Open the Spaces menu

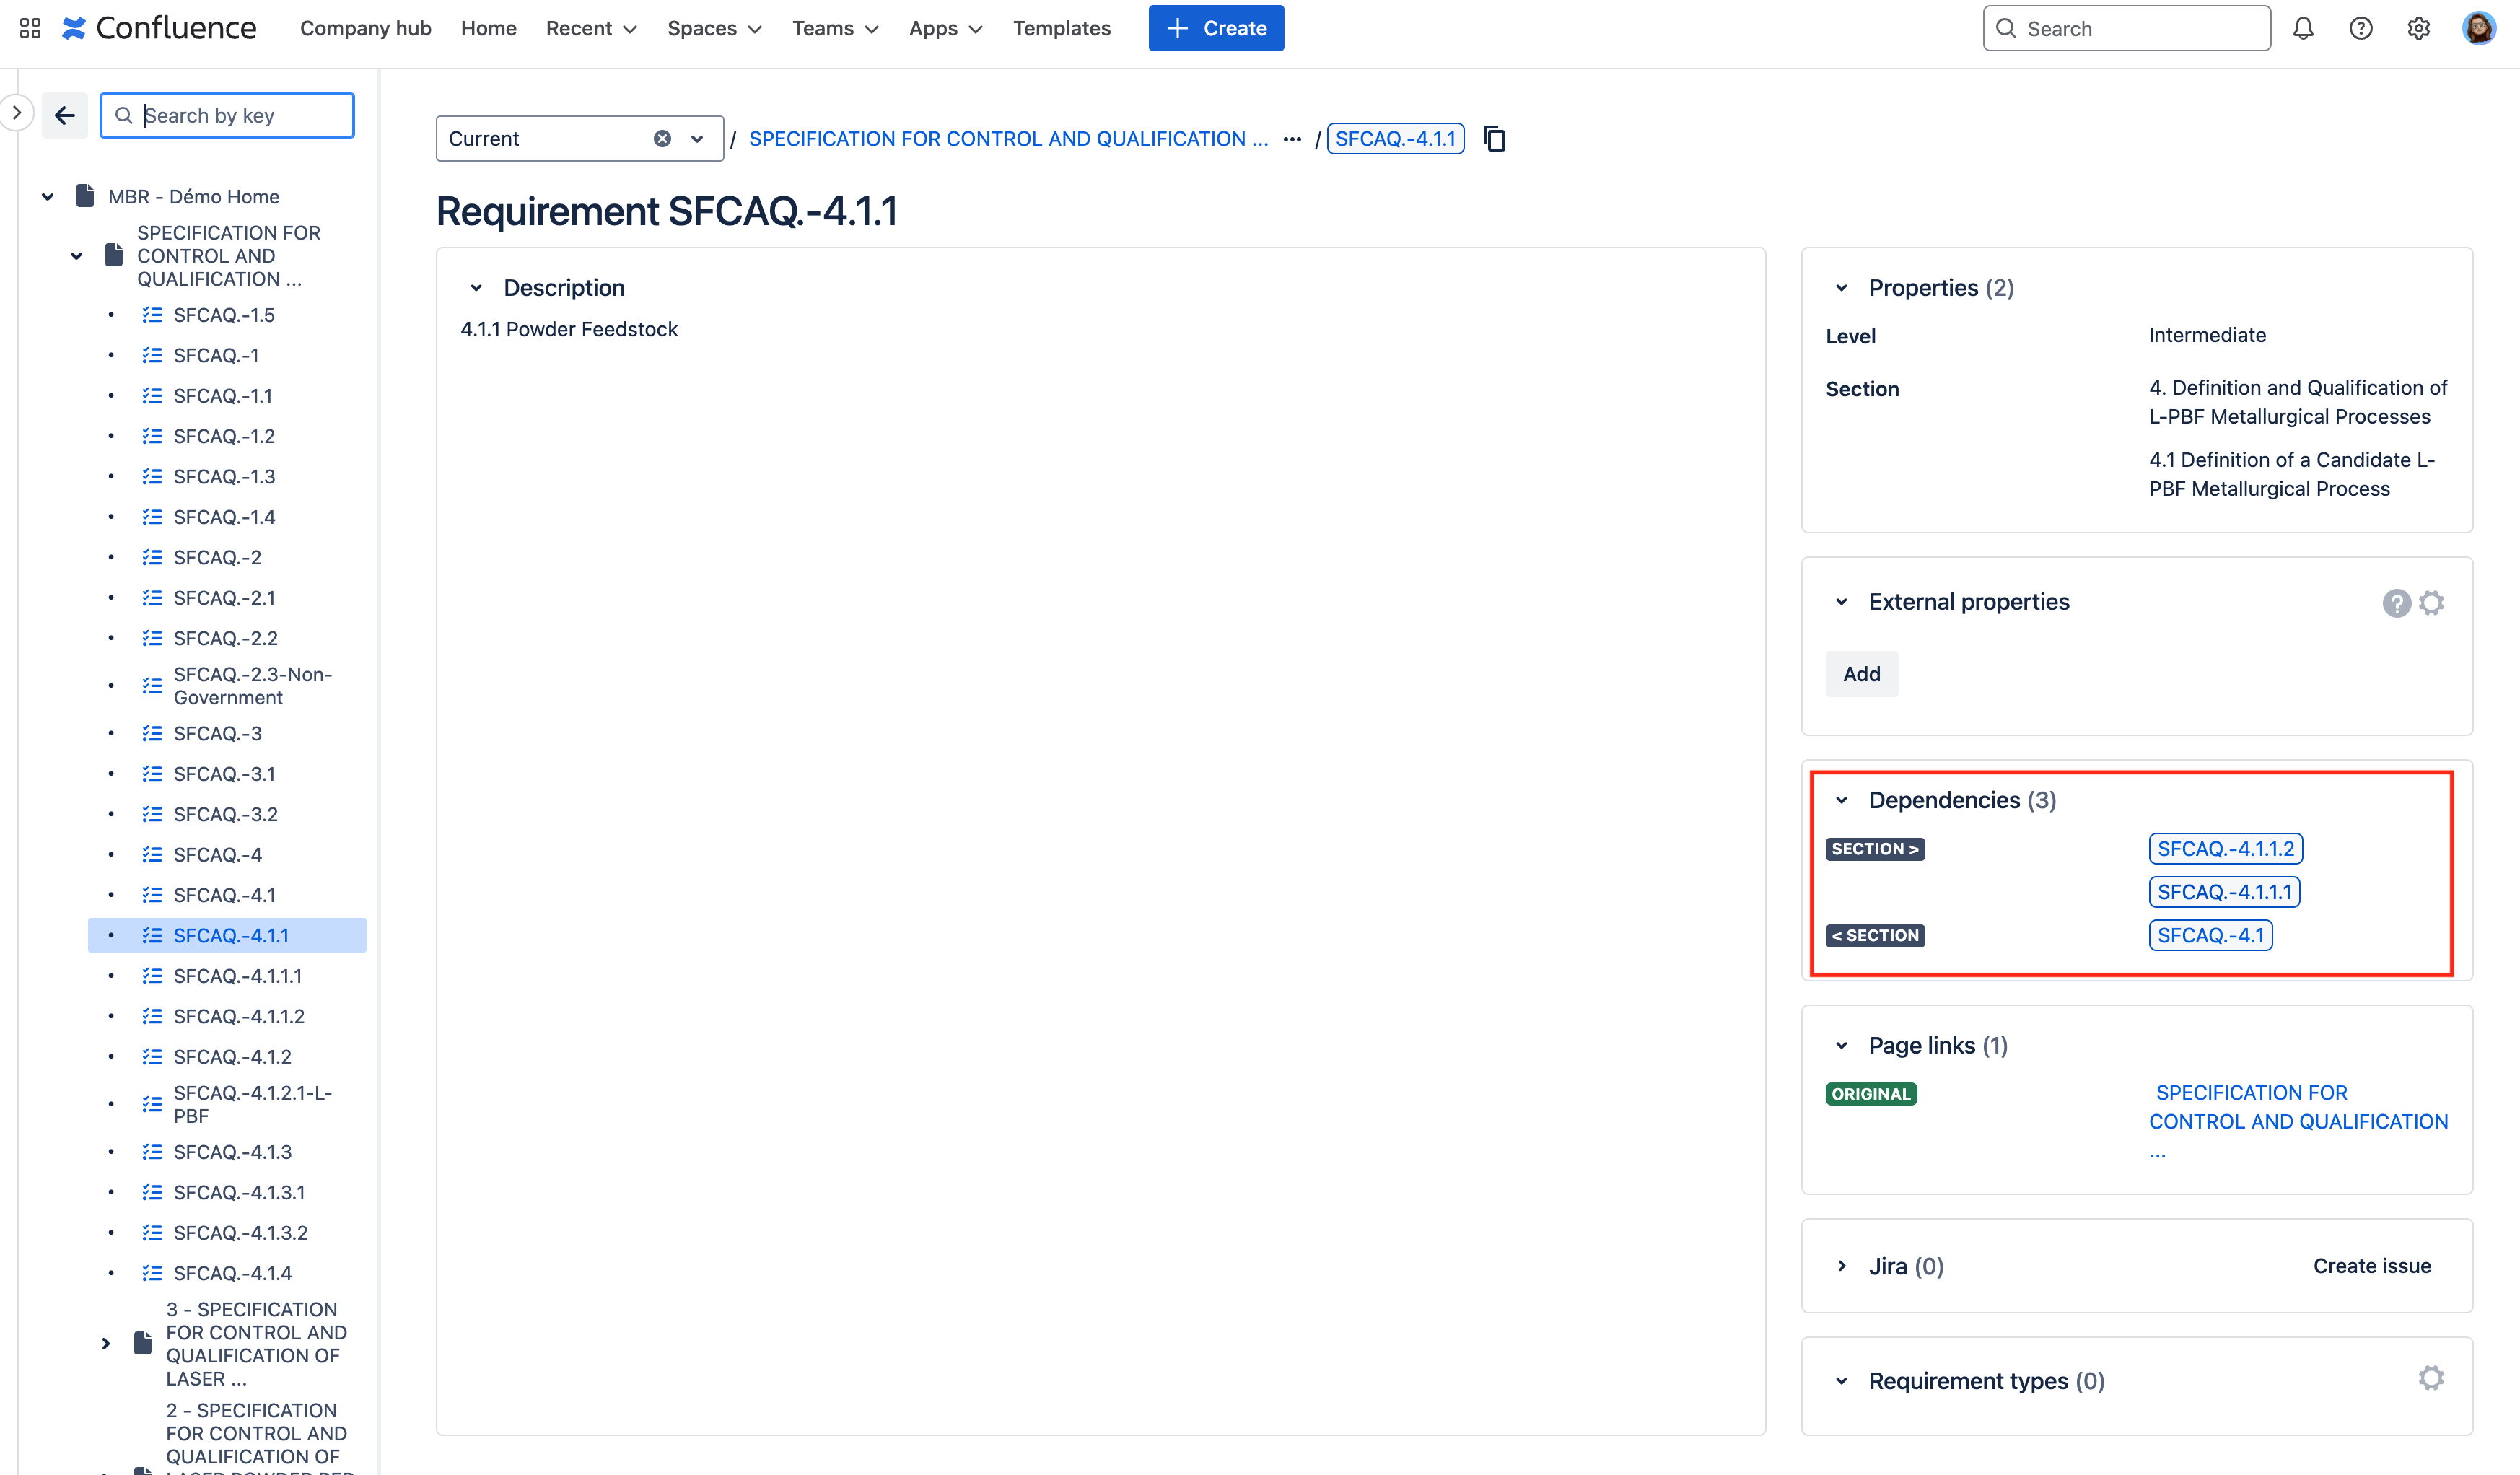coord(714,28)
